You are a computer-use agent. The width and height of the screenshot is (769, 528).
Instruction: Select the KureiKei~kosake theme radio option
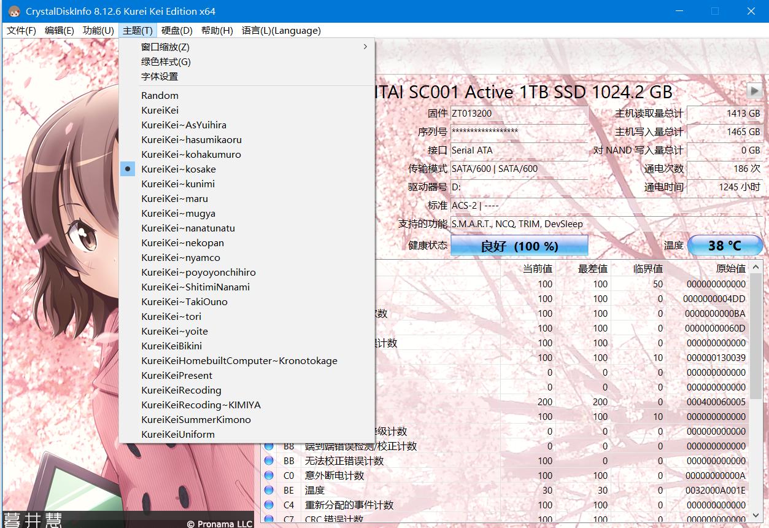point(178,169)
